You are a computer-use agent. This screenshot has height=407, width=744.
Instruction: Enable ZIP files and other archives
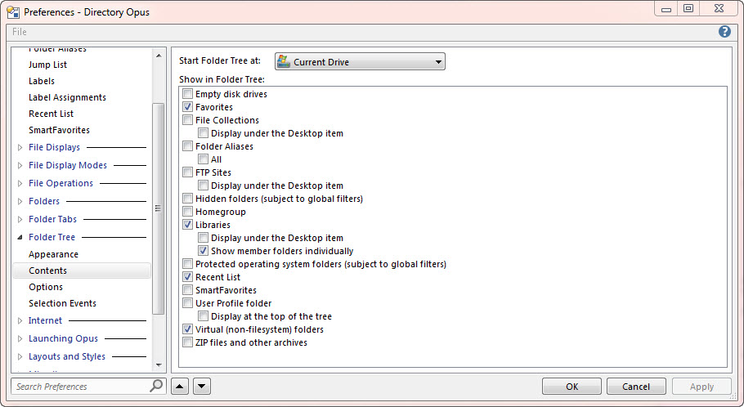click(x=188, y=342)
